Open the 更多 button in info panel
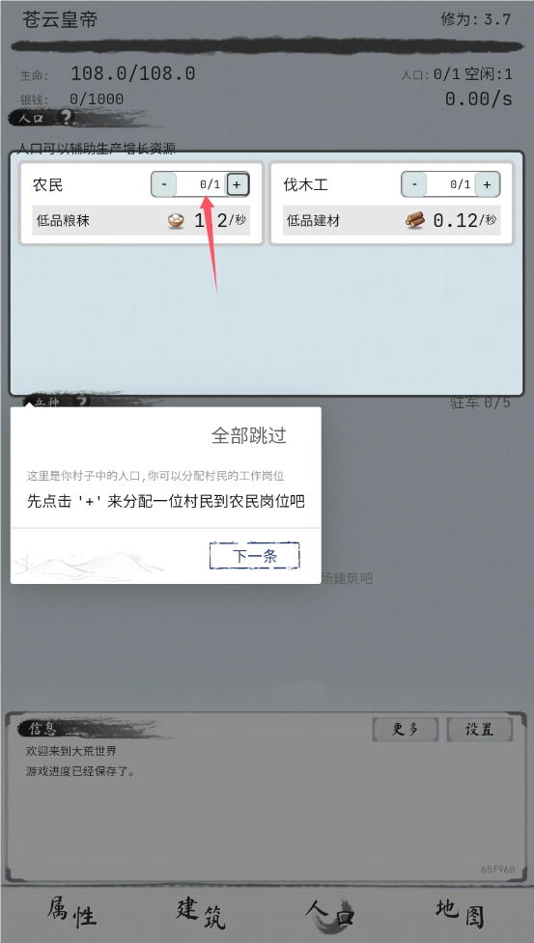The image size is (534, 943). click(406, 730)
